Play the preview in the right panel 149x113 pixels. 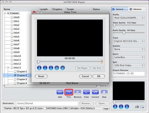[115, 107]
